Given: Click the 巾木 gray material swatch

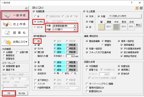Looking at the screenshot, I should 116,27.
